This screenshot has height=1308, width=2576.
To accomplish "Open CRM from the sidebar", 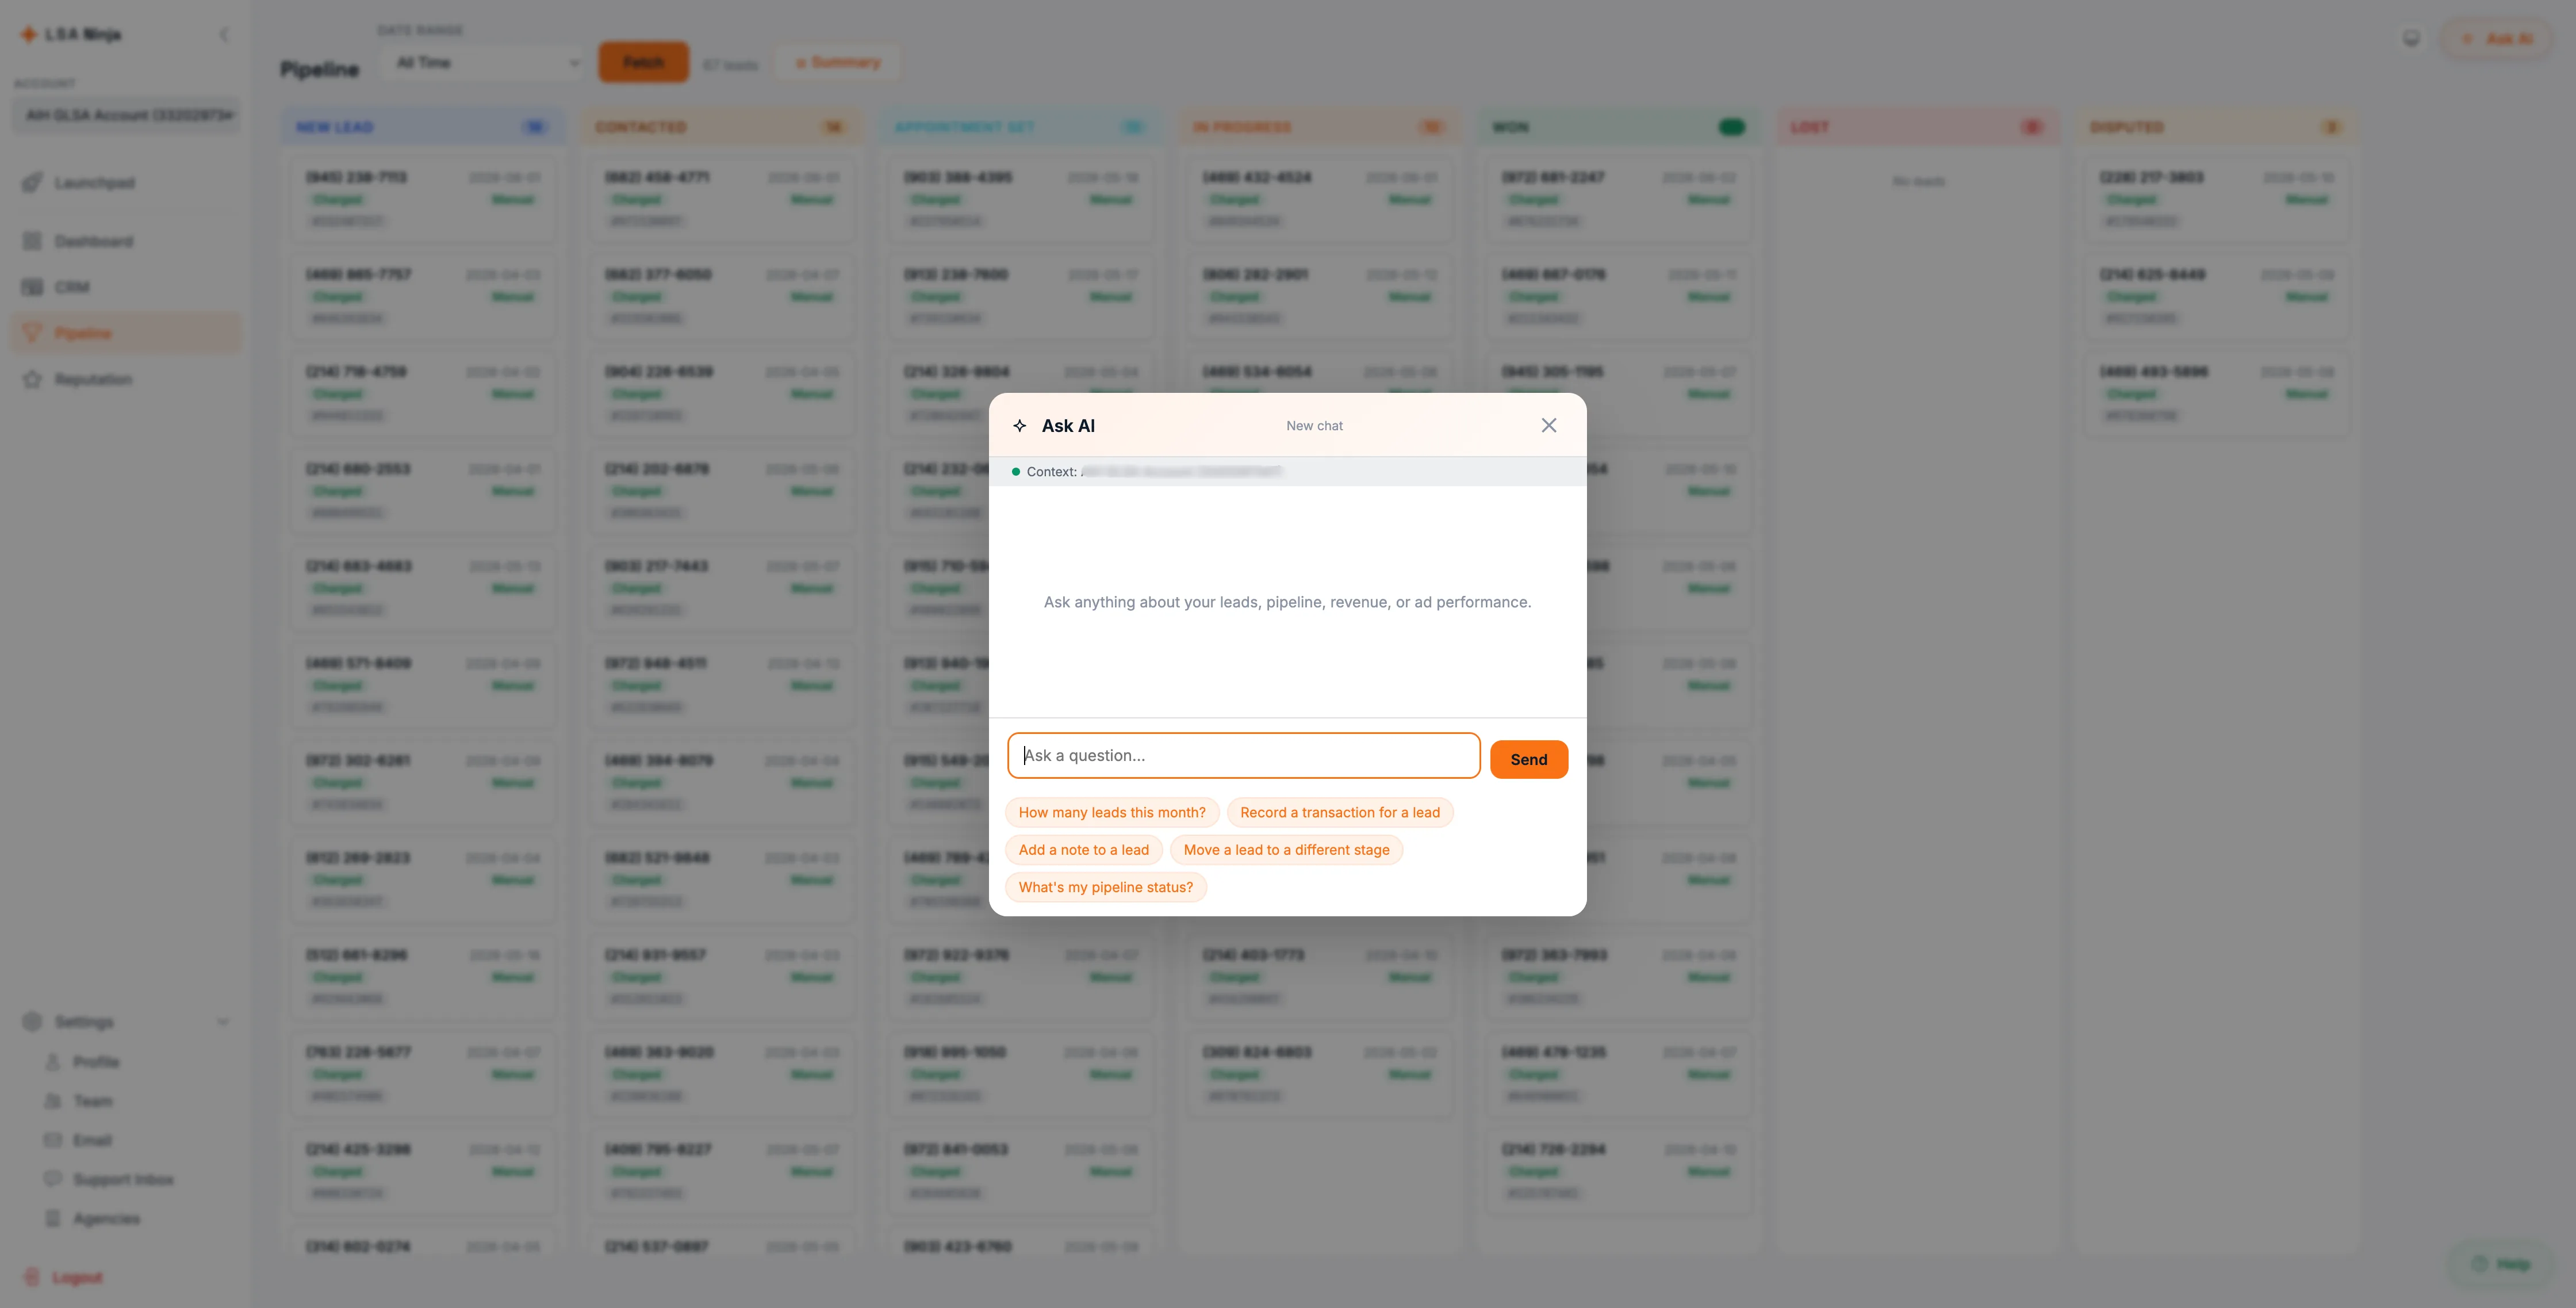I will pyautogui.click(x=126, y=287).
